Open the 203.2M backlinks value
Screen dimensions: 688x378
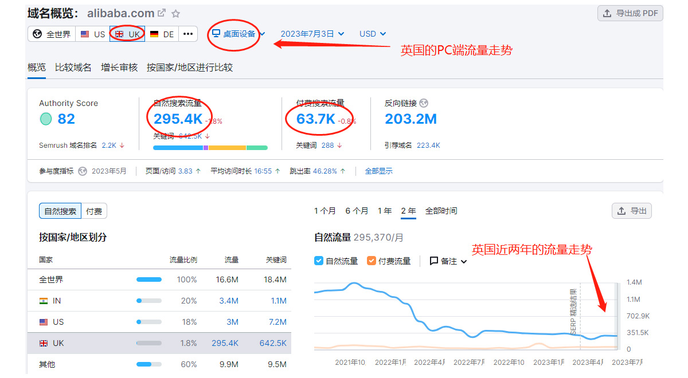coord(411,119)
